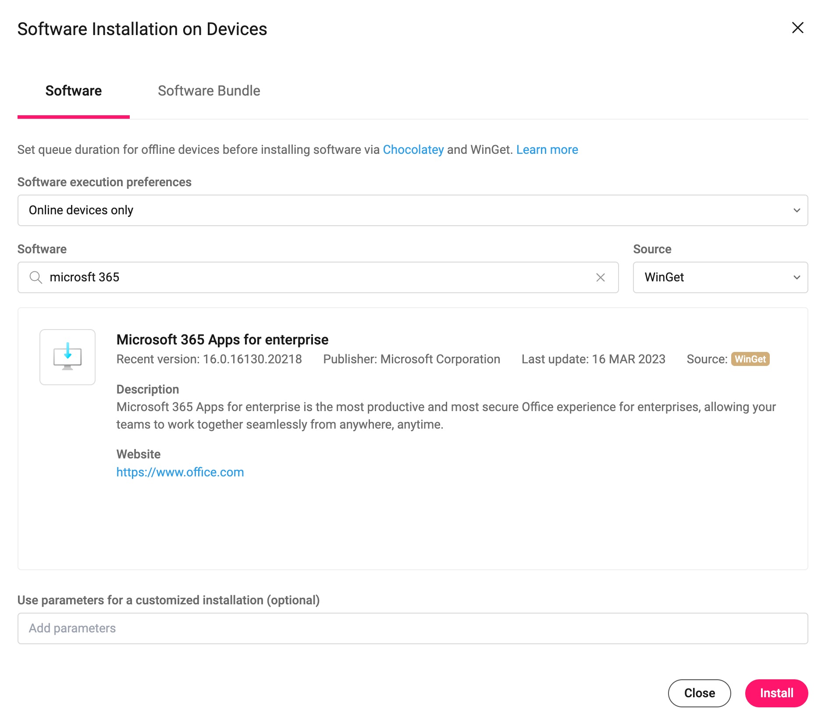The width and height of the screenshot is (825, 724).
Task: Visit the https://www.office.com link
Action: click(x=180, y=472)
